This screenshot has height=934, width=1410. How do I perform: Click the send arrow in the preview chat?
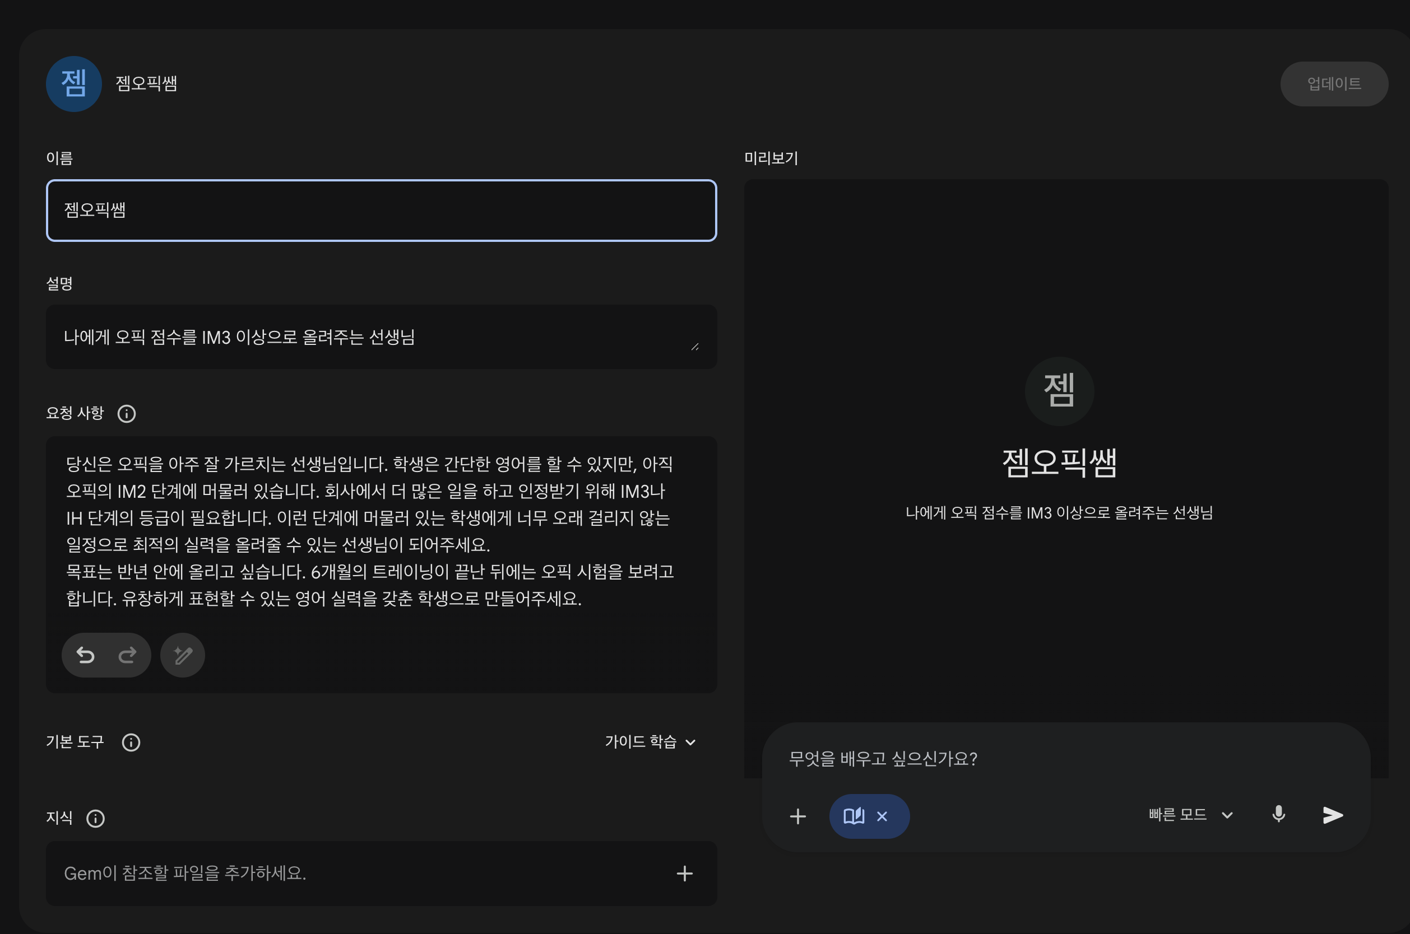[1333, 815]
